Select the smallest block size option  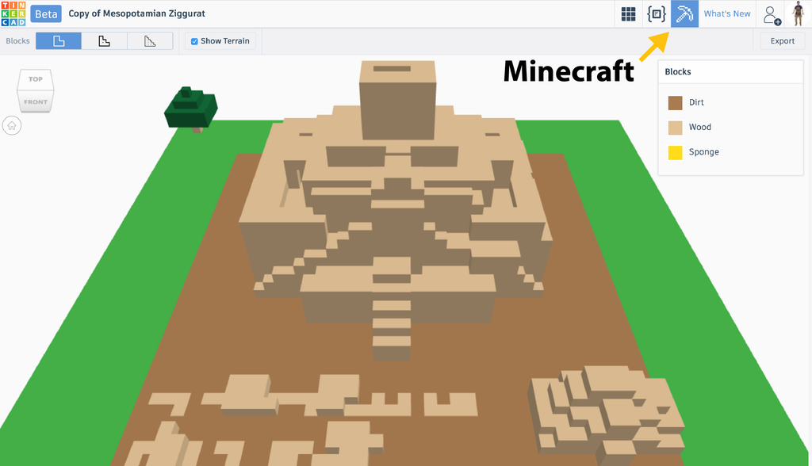tap(150, 41)
